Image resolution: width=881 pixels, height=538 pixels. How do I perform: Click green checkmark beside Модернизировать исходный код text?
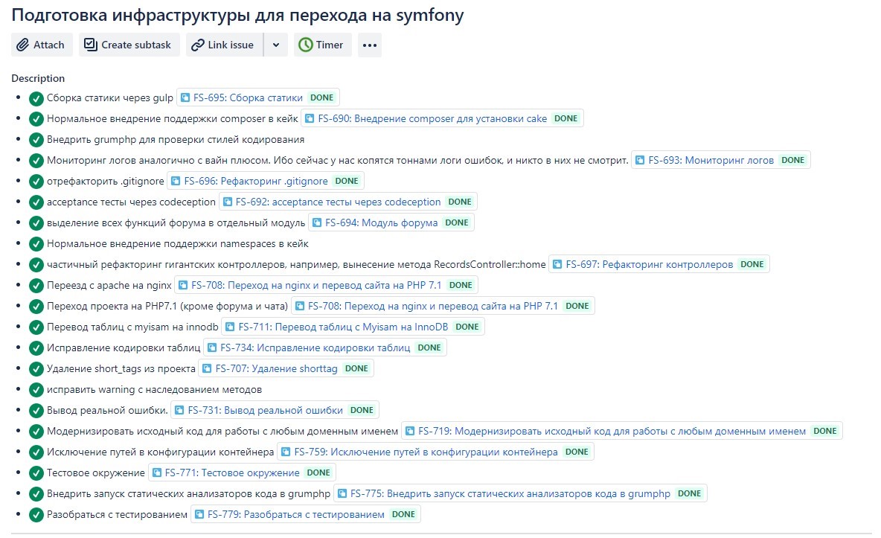click(x=36, y=431)
